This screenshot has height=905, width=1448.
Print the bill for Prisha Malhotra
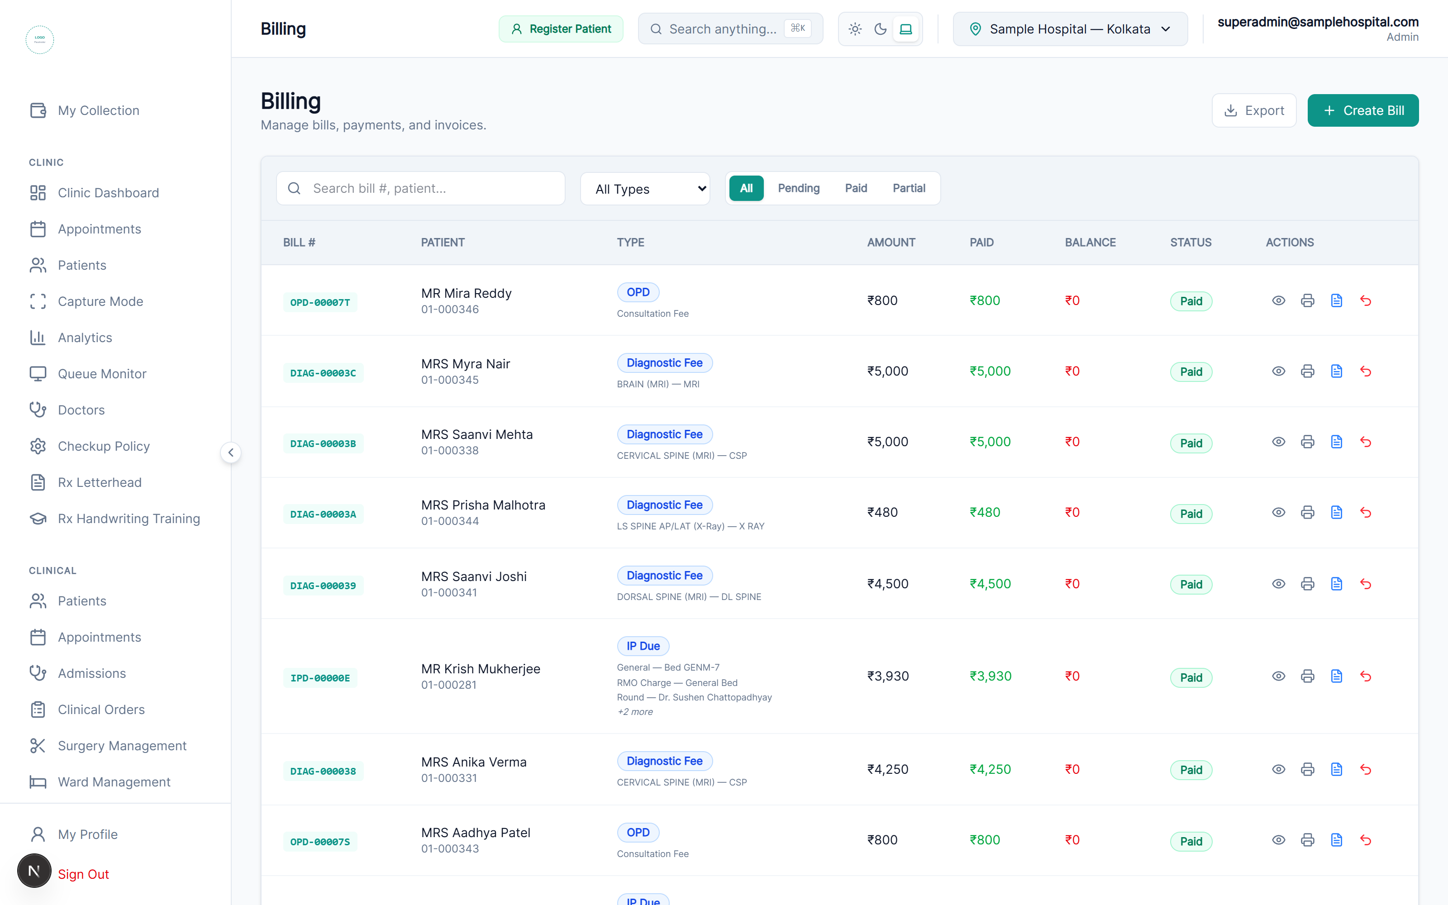(x=1307, y=512)
